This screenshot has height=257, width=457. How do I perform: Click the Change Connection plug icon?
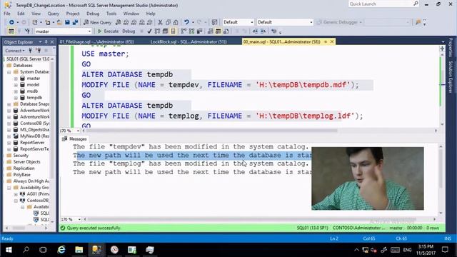point(27,31)
